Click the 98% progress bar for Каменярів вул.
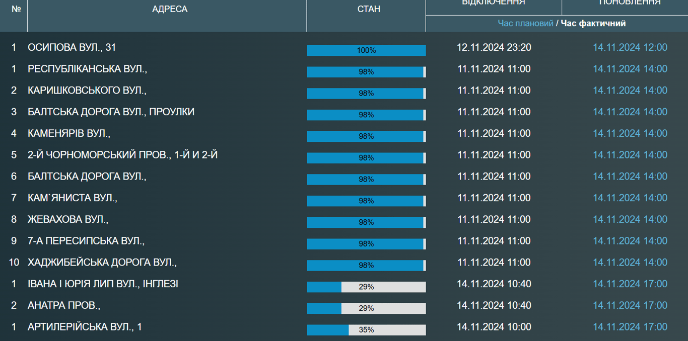This screenshot has height=341, width=688. [x=366, y=136]
